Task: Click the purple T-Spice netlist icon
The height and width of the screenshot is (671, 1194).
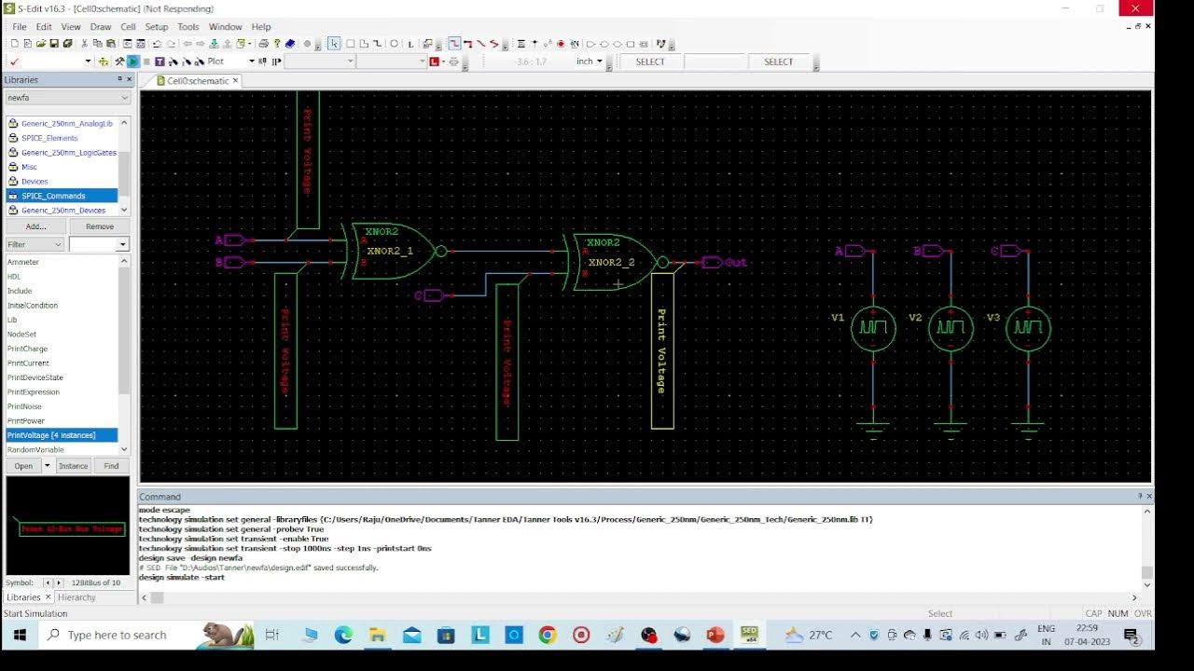Action: [x=160, y=62]
